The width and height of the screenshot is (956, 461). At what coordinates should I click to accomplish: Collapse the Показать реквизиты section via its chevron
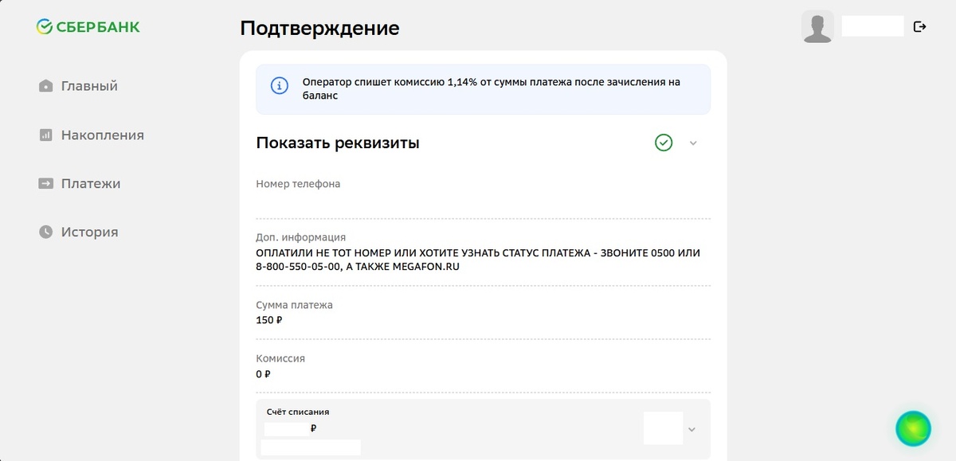692,143
